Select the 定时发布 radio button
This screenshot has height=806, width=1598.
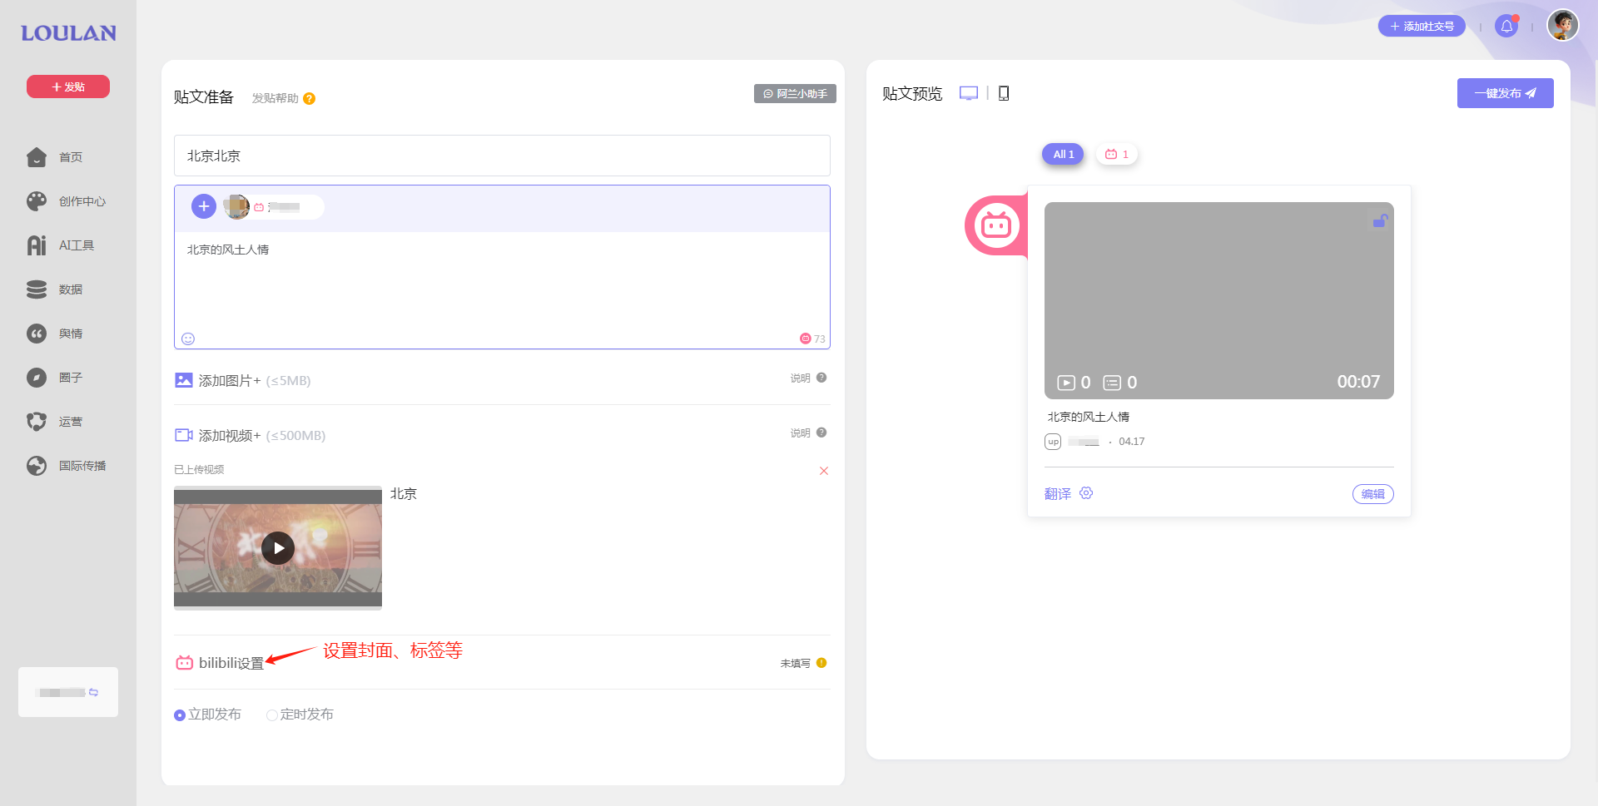(x=272, y=715)
